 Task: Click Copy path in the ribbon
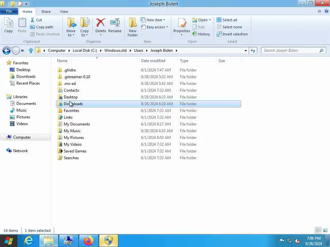click(42, 27)
